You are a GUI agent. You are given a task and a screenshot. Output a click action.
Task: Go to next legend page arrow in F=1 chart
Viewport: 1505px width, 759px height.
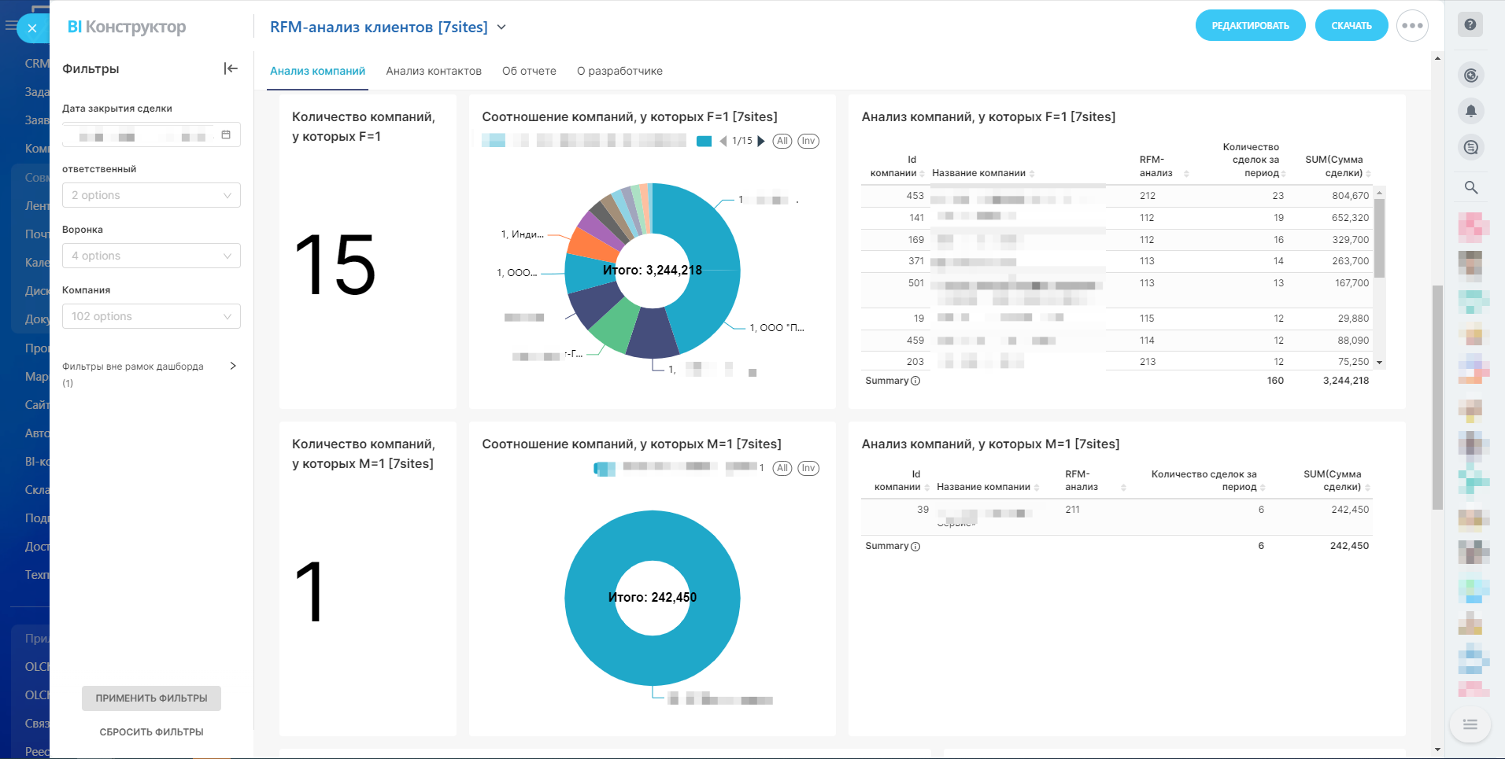coord(761,142)
